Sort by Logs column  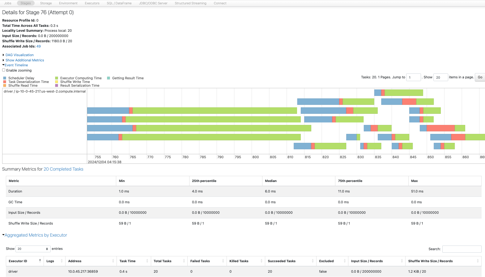click(54, 261)
